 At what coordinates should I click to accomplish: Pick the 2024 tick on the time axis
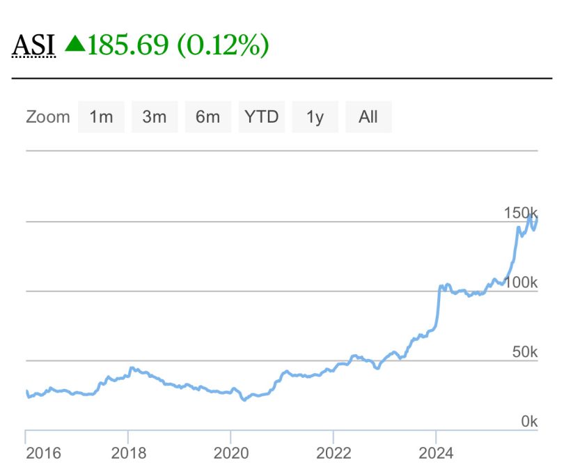pyautogui.click(x=436, y=454)
